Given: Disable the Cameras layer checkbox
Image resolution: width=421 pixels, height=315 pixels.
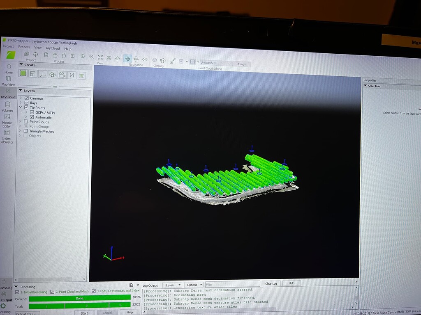Looking at the screenshot, I should click(26, 98).
